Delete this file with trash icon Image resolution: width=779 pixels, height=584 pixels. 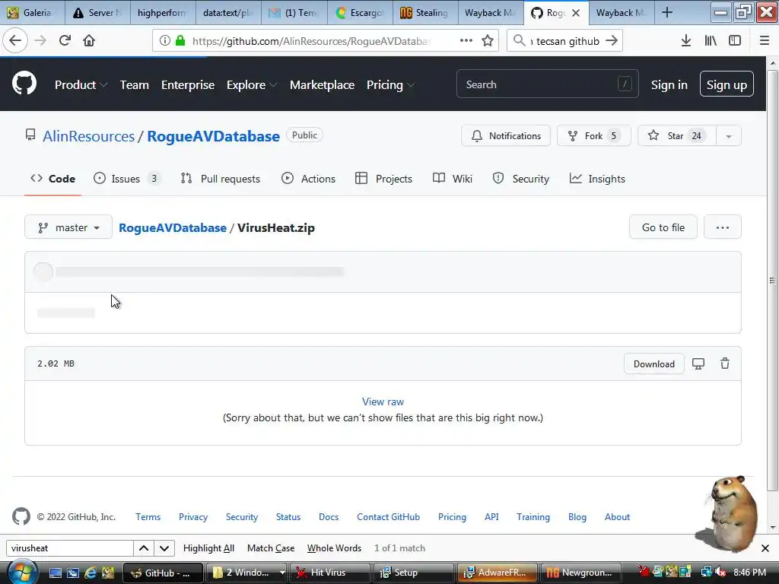pos(725,363)
